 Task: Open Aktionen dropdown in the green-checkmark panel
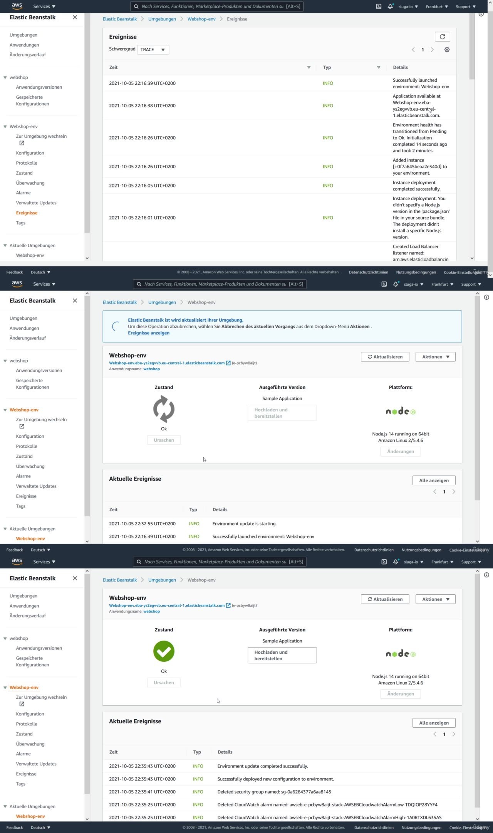click(435, 599)
